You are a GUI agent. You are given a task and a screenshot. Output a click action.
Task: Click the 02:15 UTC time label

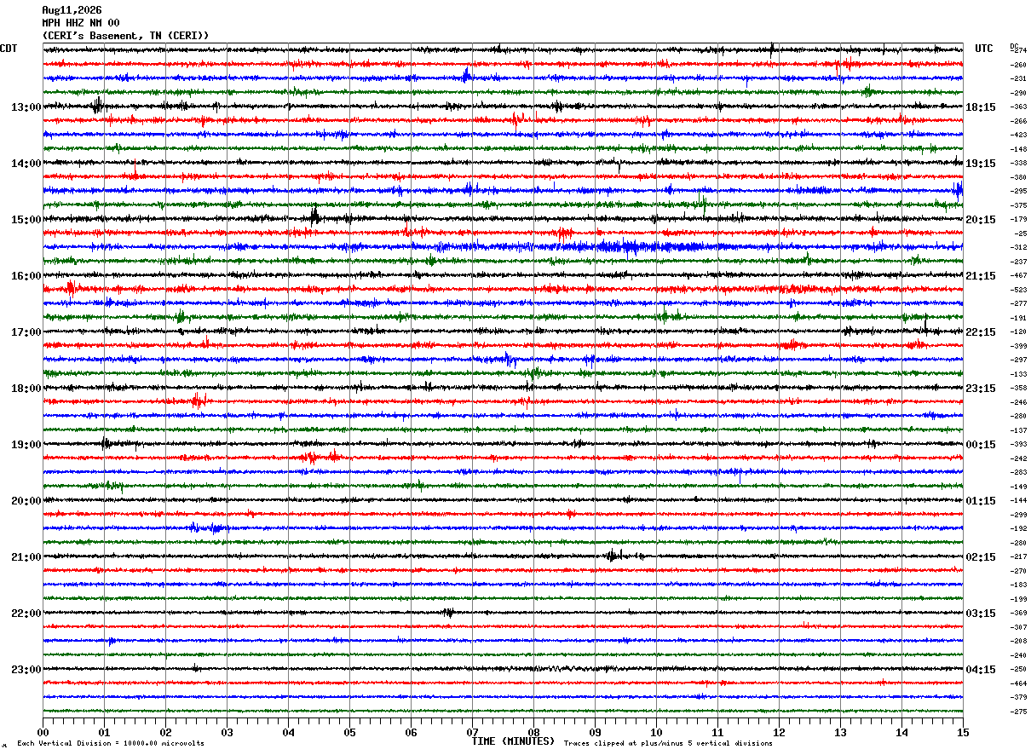pyautogui.click(x=981, y=557)
